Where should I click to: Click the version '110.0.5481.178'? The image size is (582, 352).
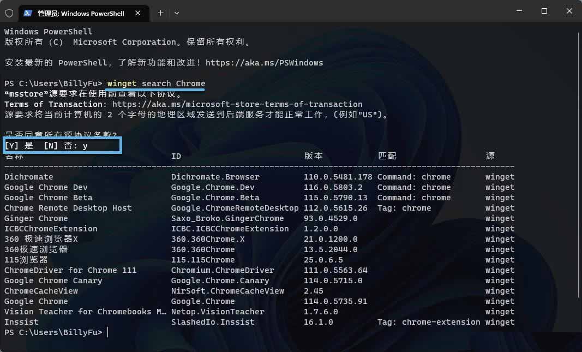338,177
